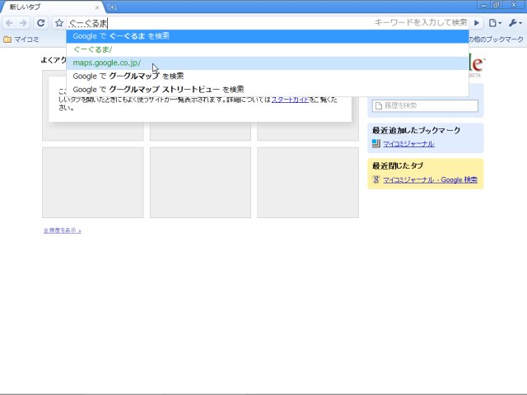
Task: Open a new tab with plus button
Action: [112, 7]
